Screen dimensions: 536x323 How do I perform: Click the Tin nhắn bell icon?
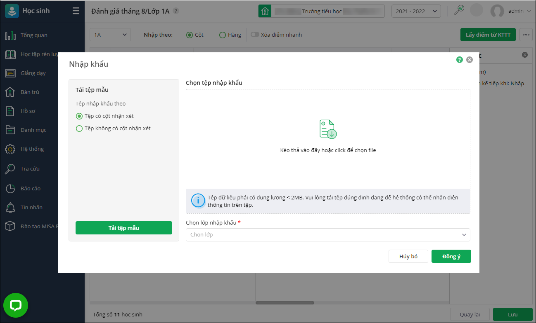(10, 207)
